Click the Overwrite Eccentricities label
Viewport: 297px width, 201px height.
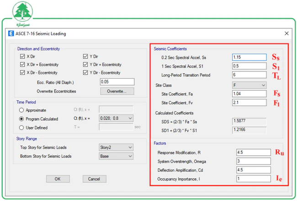click(x=56, y=91)
